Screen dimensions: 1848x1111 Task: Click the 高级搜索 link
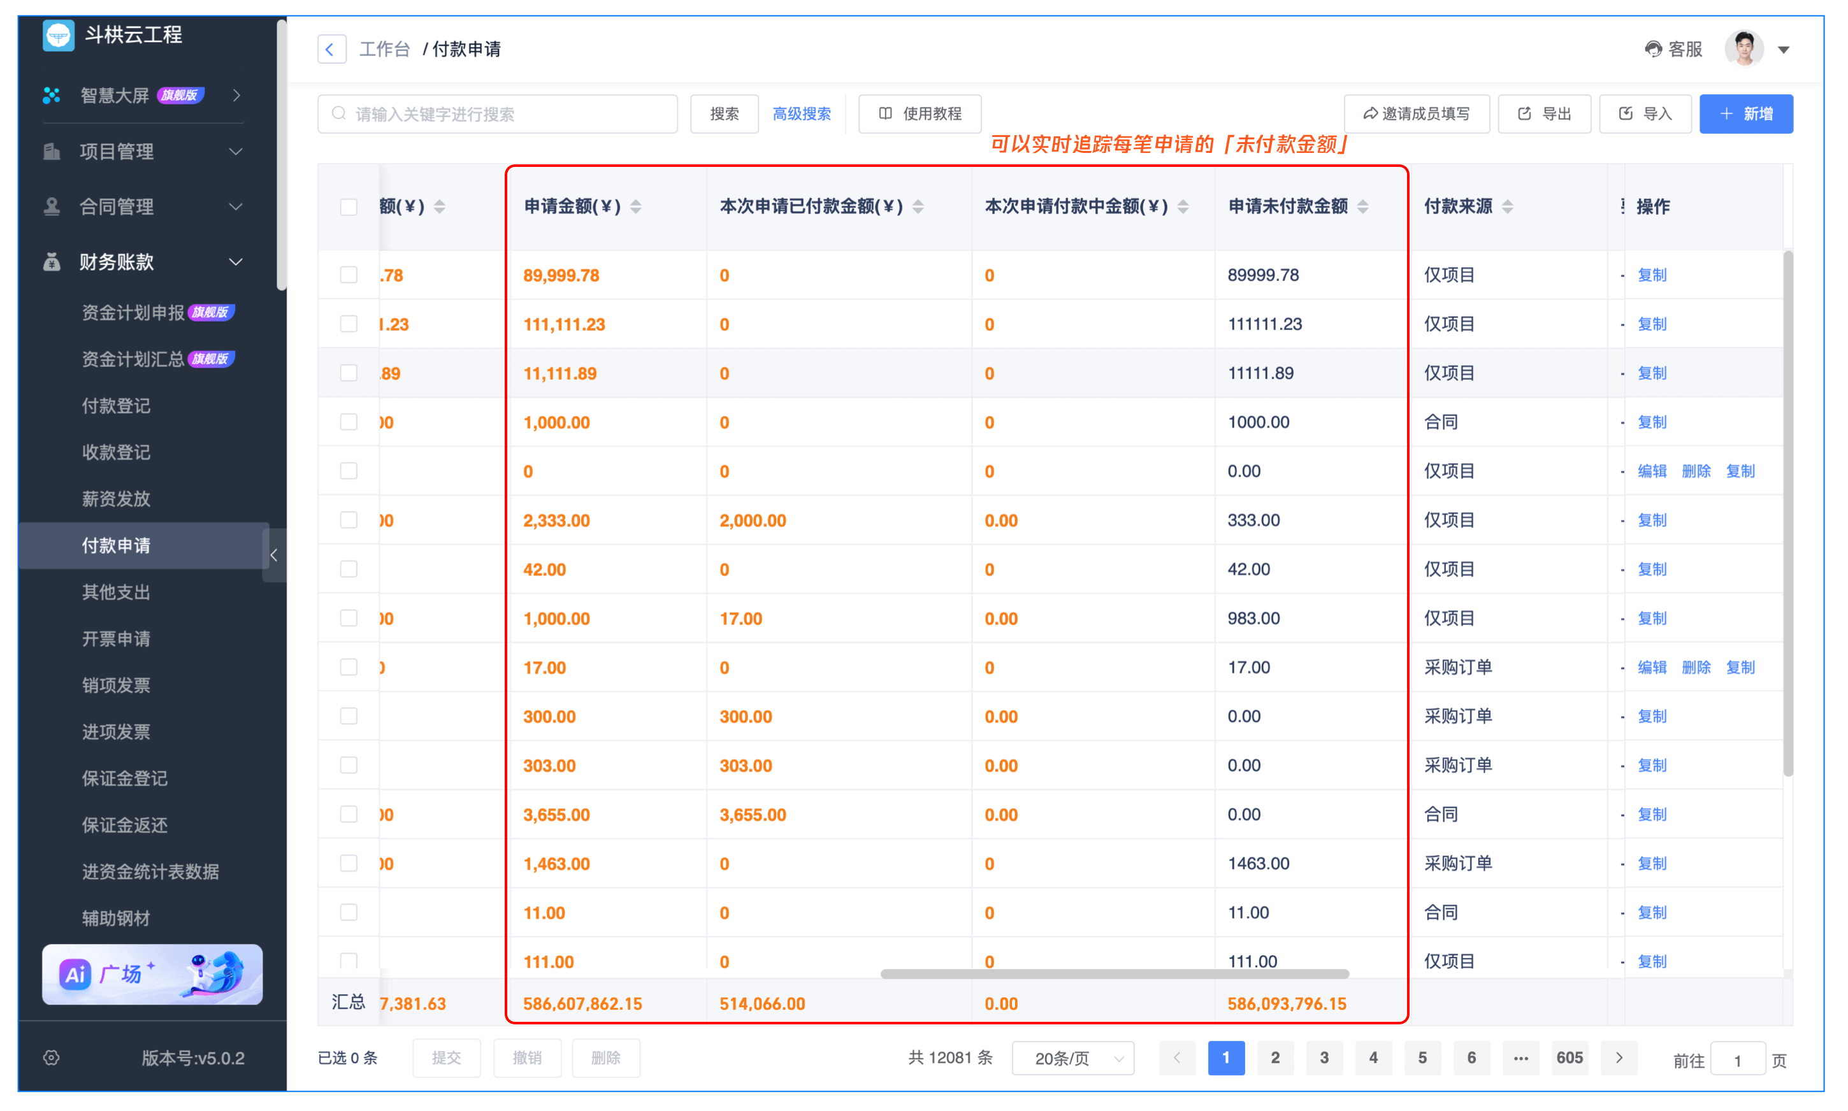click(801, 114)
